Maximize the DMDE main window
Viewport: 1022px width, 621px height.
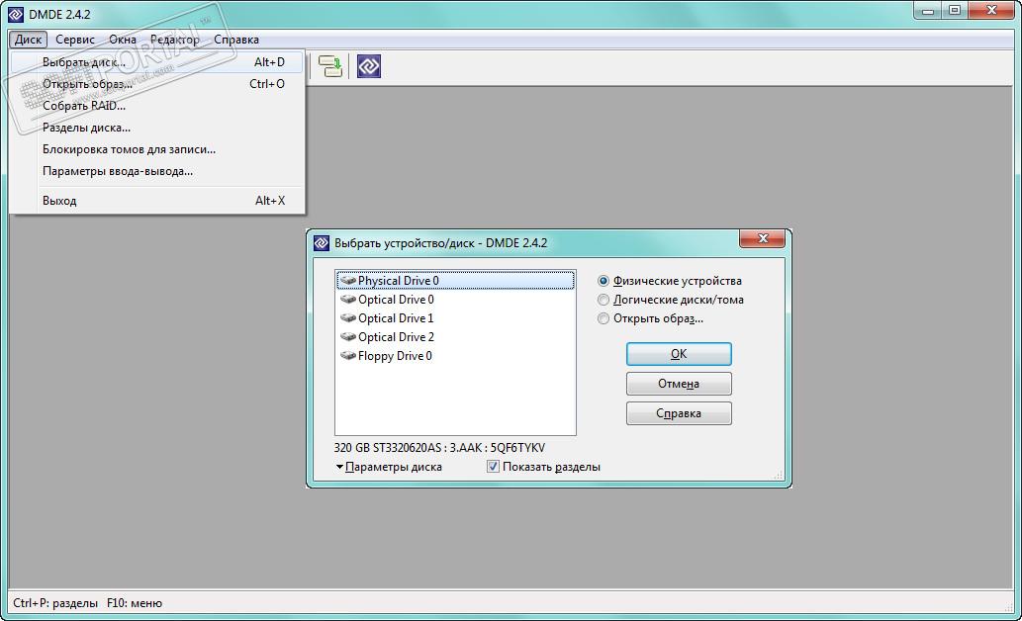[x=955, y=11]
